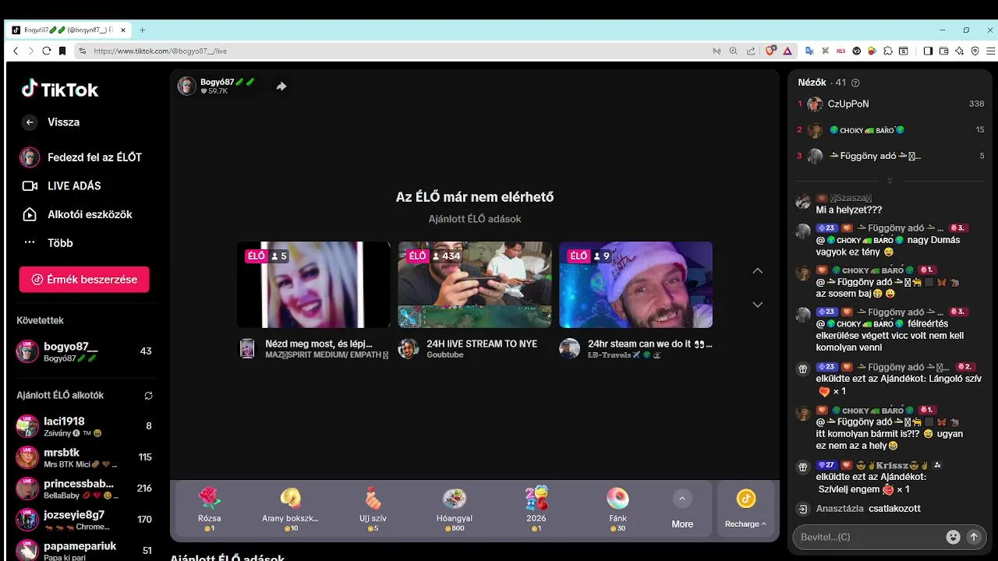Click the translate extension icon
The height and width of the screenshot is (561, 998).
809,51
